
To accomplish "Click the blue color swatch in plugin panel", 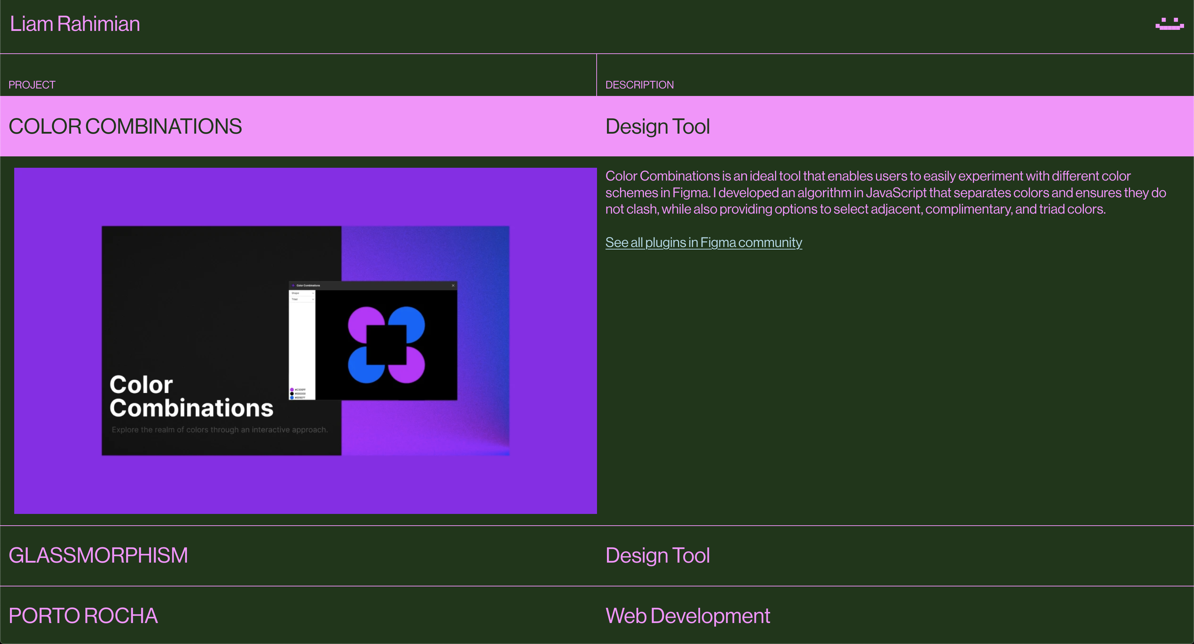I will tap(292, 398).
